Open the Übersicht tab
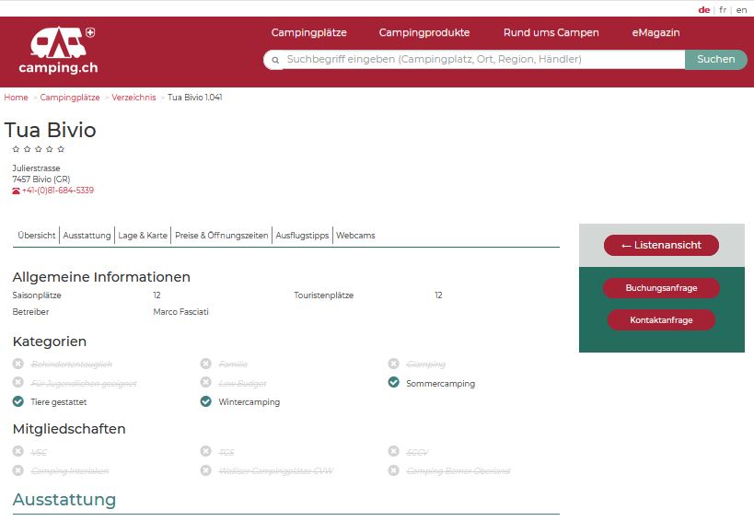Screen dimensions: 754x521 (37, 236)
